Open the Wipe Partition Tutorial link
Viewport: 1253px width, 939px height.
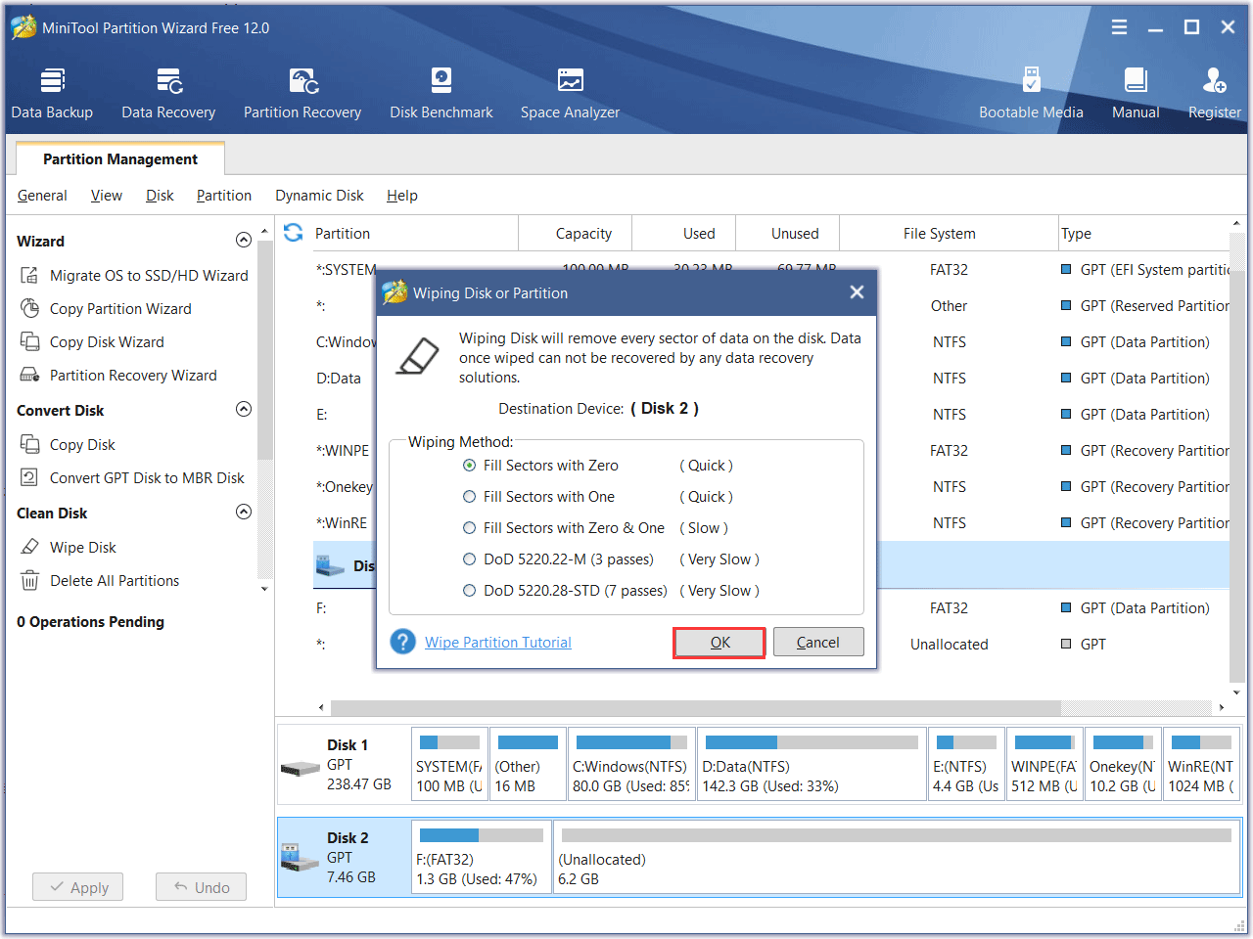click(x=498, y=643)
